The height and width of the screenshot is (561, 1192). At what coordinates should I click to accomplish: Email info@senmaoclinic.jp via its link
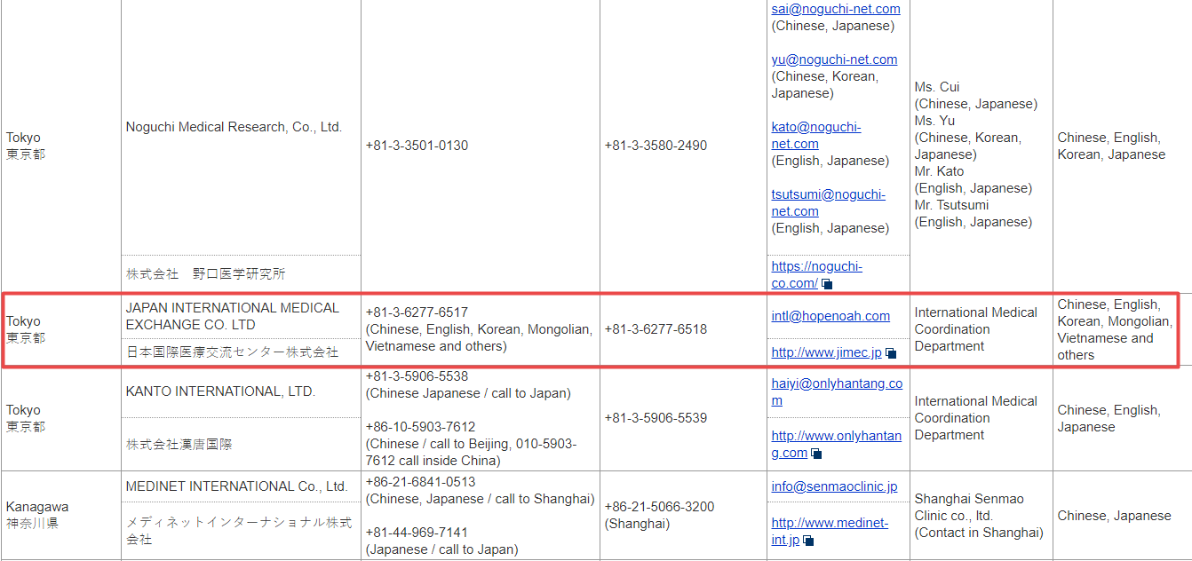click(834, 486)
